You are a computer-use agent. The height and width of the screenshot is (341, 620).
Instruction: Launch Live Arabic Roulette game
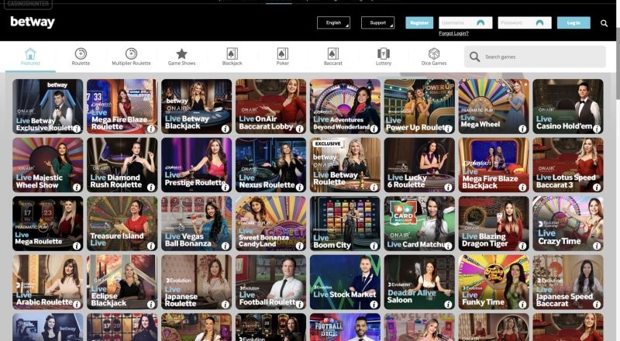click(48, 282)
